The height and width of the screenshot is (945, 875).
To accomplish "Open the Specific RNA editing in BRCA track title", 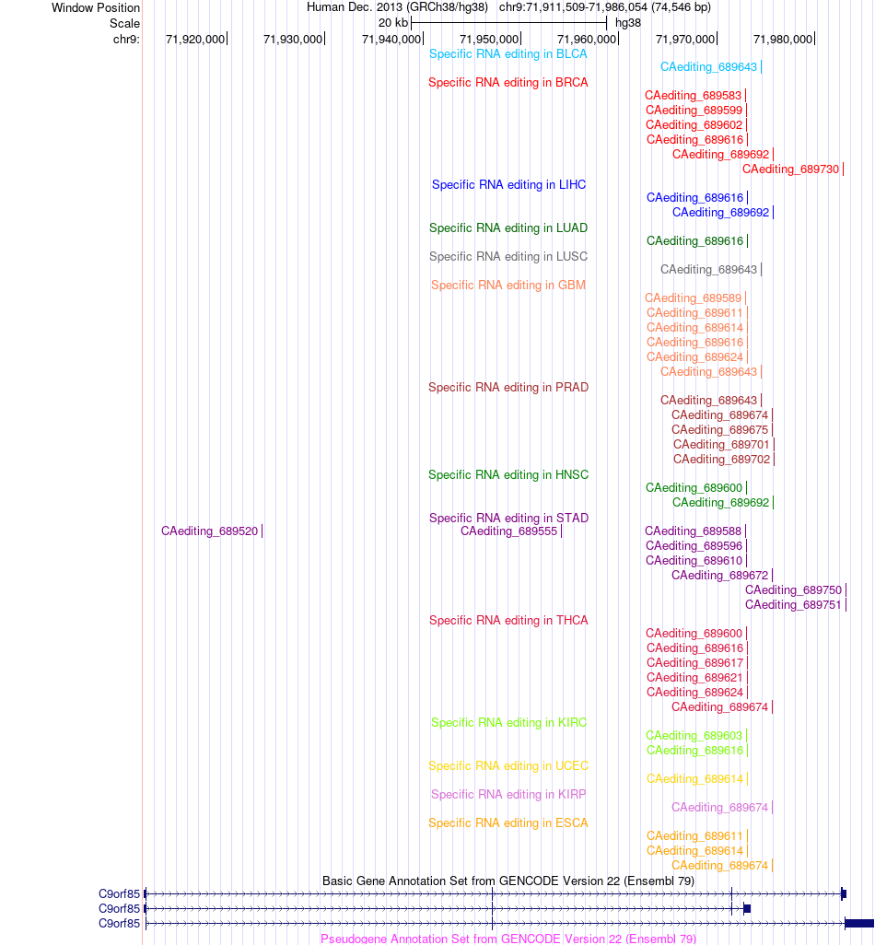I will click(x=508, y=83).
